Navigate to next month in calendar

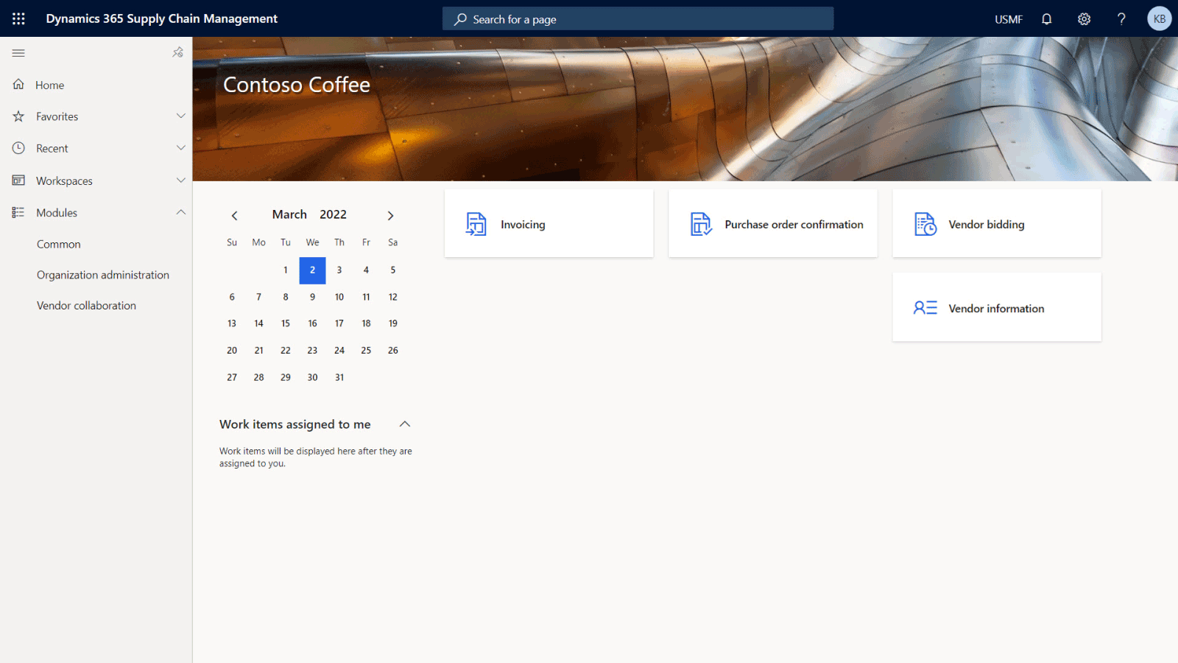coord(390,215)
